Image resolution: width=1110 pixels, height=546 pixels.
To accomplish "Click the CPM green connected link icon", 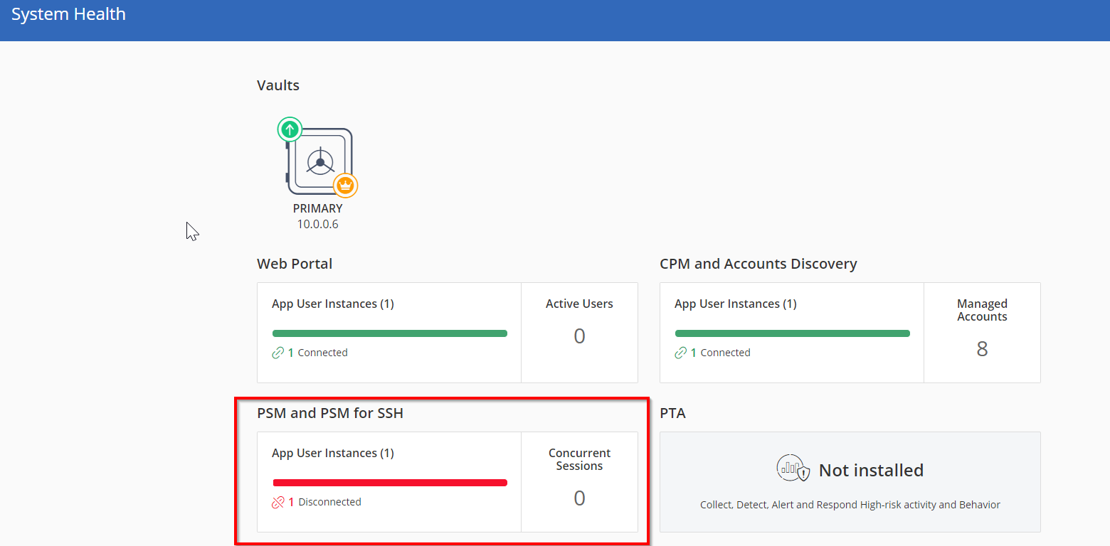I will click(x=681, y=353).
